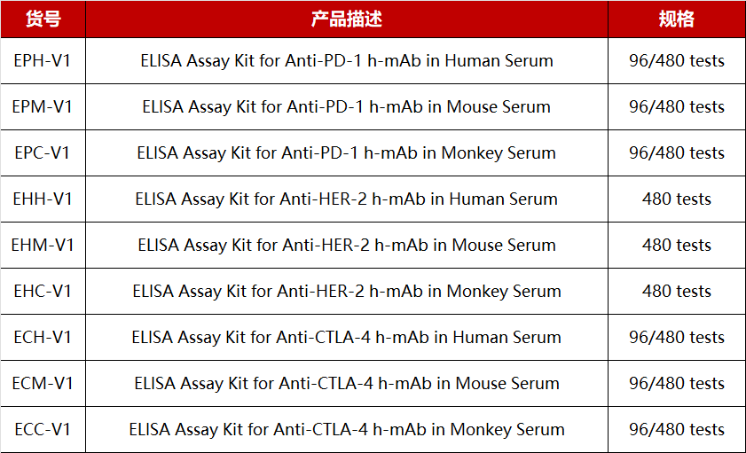Click the EHH-V1 catalog number

click(43, 199)
